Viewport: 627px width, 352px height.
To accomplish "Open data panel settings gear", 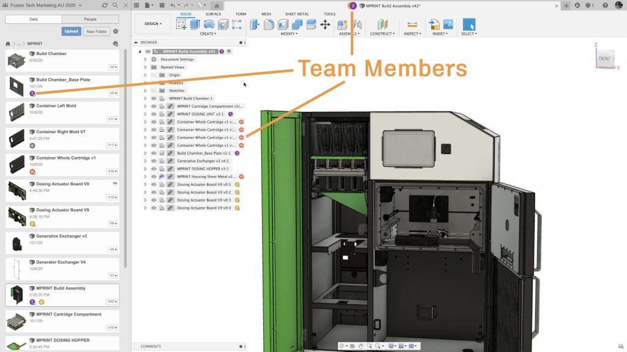I will [x=116, y=31].
